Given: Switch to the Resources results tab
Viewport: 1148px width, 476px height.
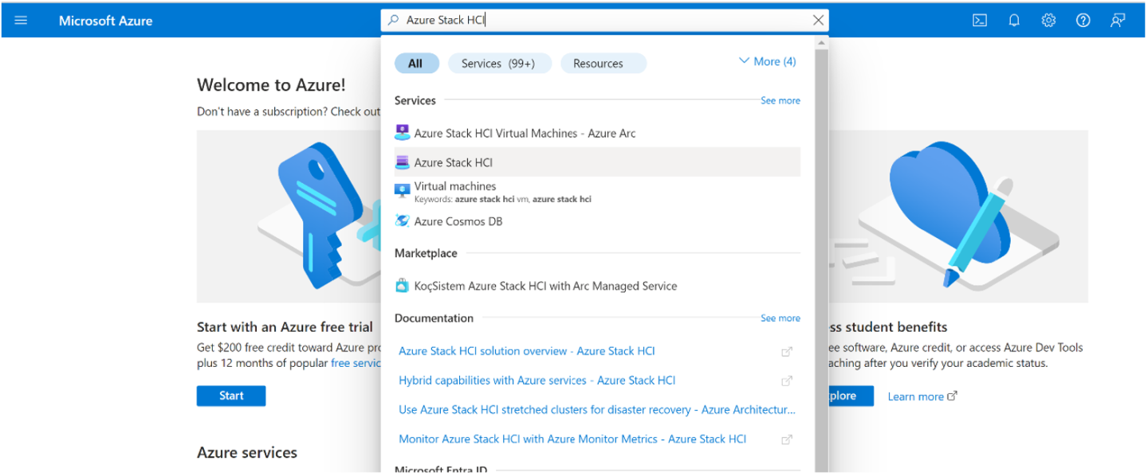Looking at the screenshot, I should point(603,63).
